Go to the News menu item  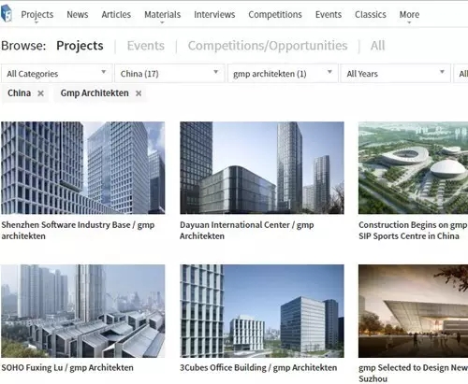click(78, 14)
